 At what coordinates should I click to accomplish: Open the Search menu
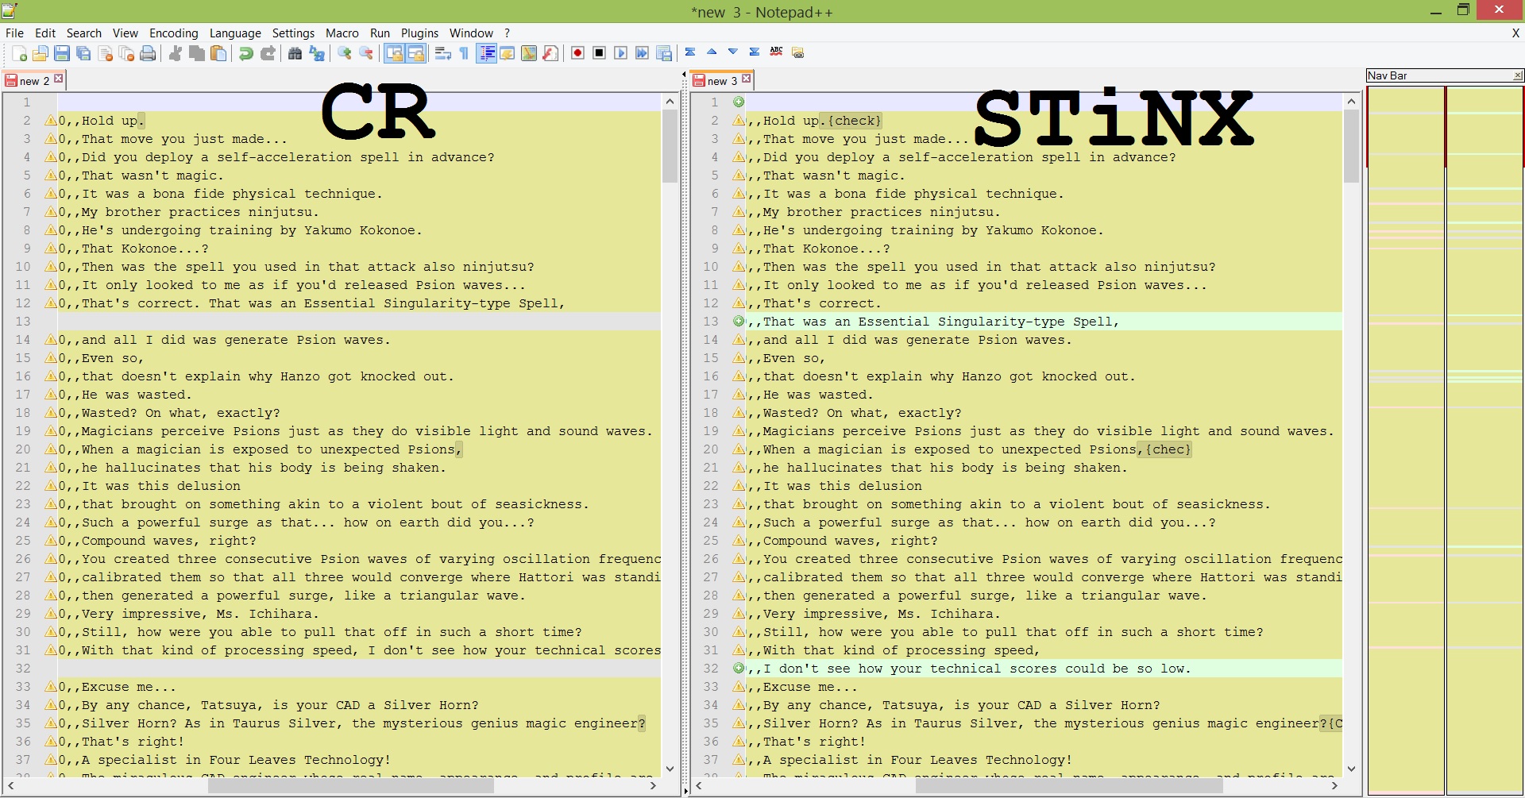(84, 33)
